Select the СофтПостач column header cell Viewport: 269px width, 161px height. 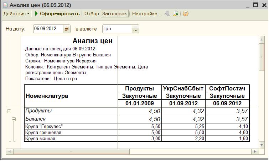[227, 88]
